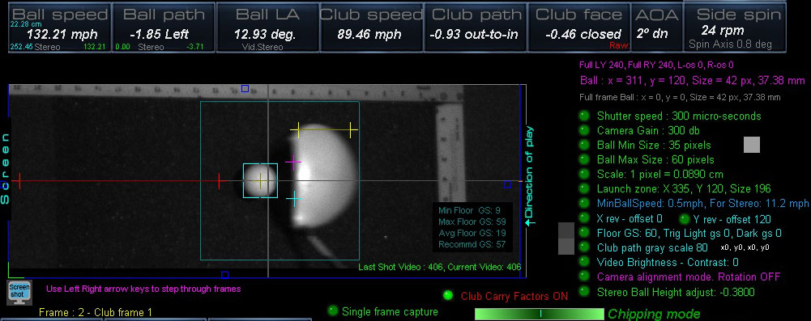Toggle Y rev offset indicator
Image resolution: width=811 pixels, height=321 pixels.
[x=685, y=219]
